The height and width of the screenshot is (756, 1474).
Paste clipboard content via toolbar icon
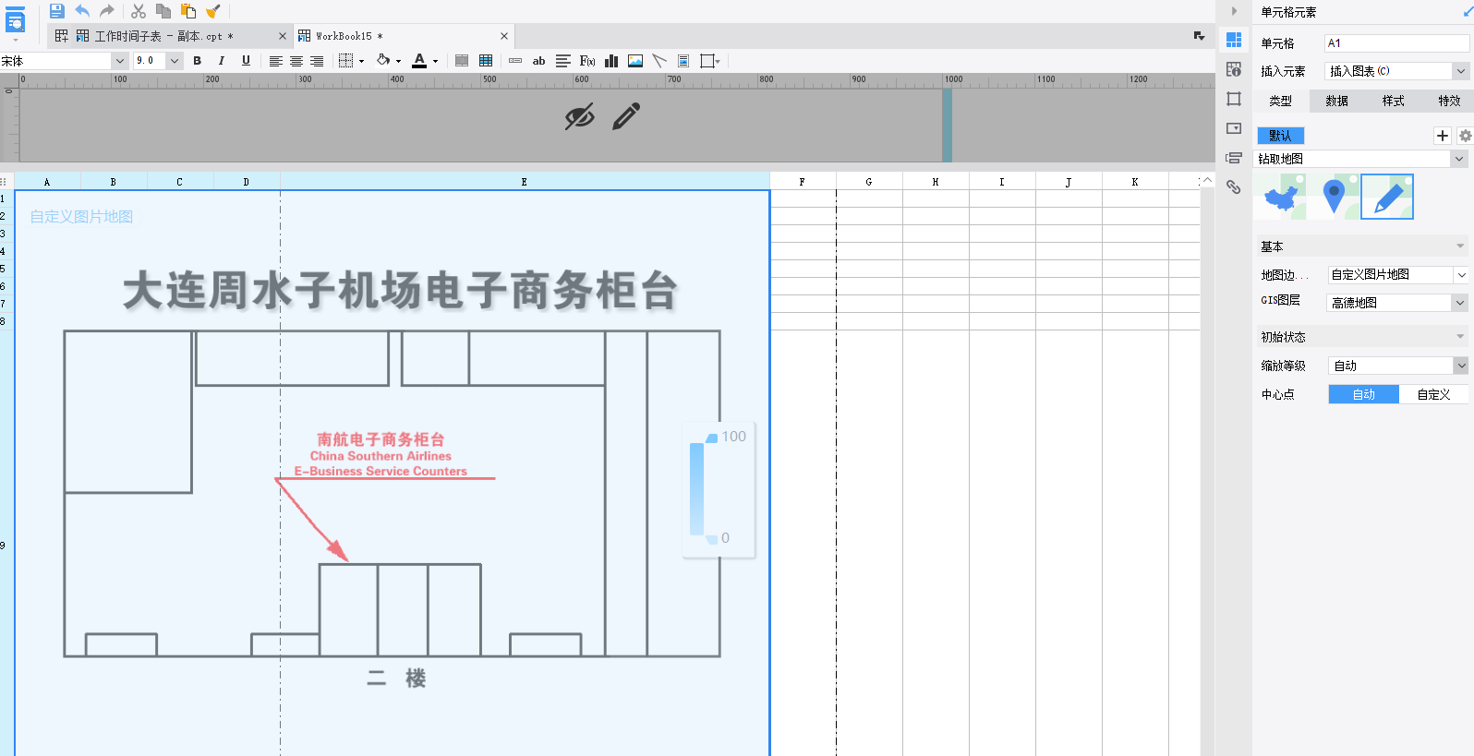(x=188, y=11)
